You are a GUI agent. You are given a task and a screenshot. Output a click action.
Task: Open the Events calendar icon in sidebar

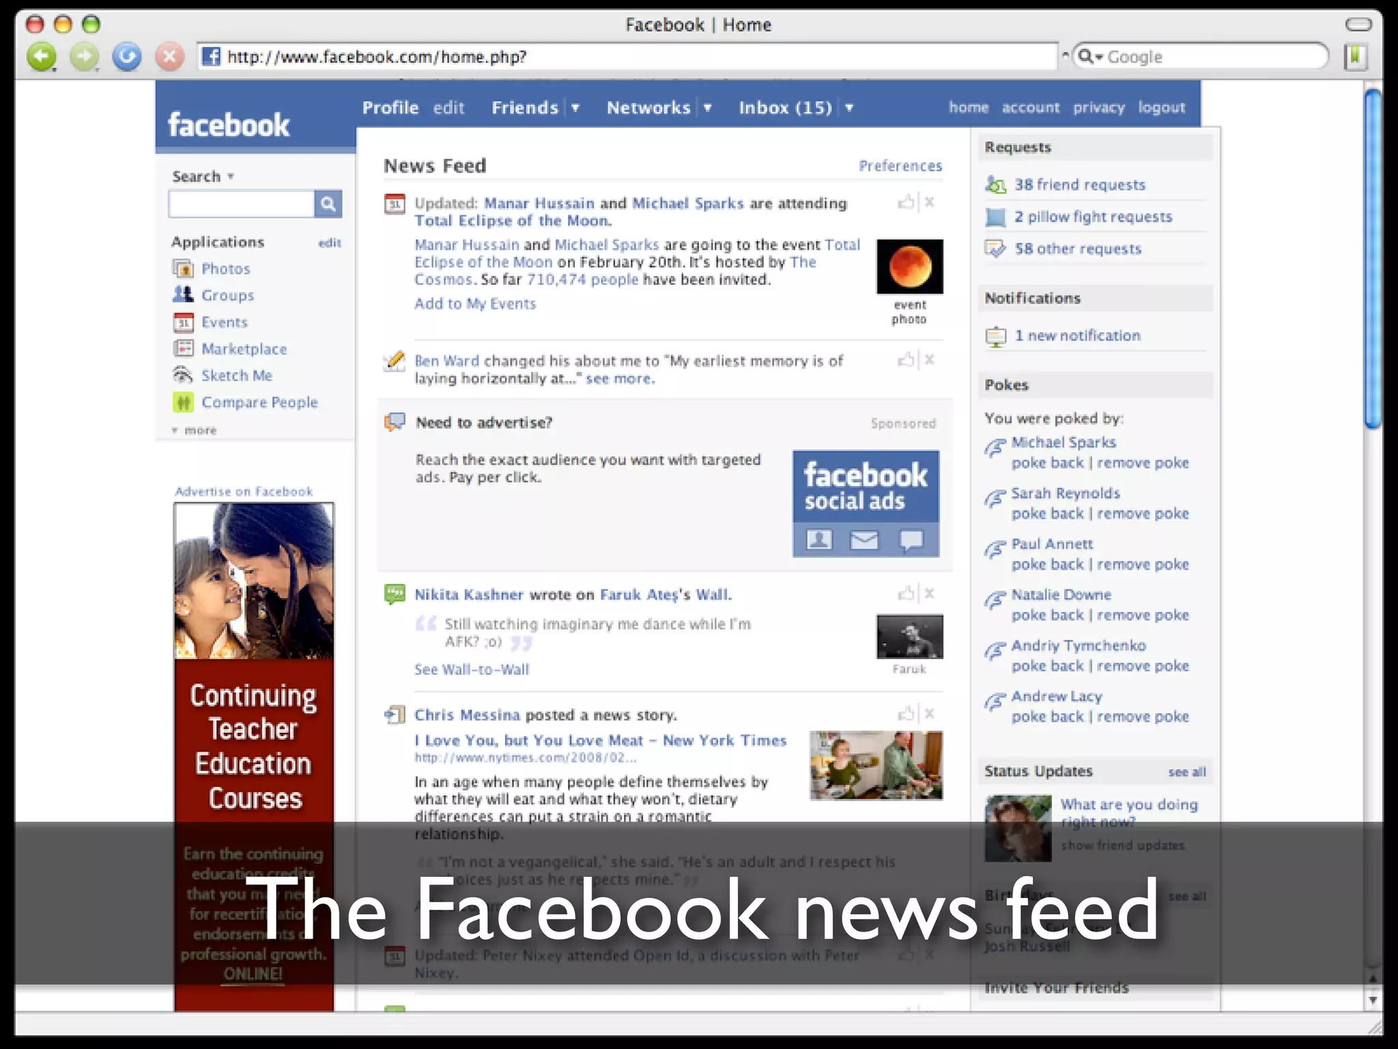pos(183,322)
